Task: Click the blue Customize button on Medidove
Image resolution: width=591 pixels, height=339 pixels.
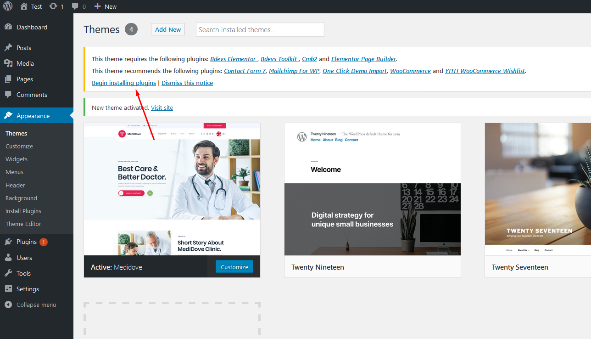Action: pyautogui.click(x=234, y=267)
